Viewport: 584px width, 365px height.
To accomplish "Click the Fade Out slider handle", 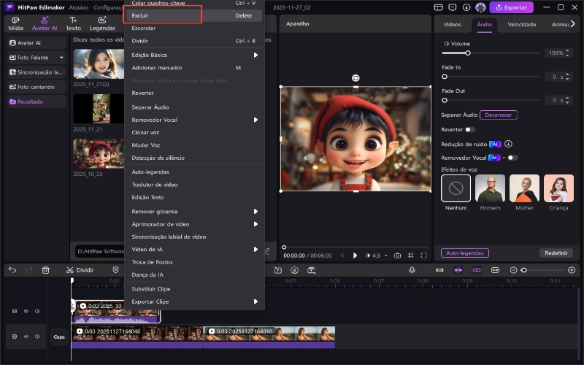I will coord(445,100).
